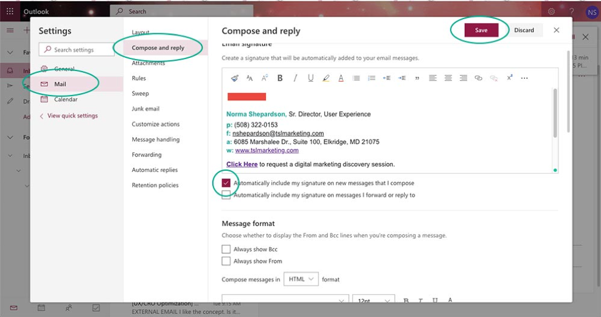Open the NS account avatar
The image size is (601, 317).
592,12
